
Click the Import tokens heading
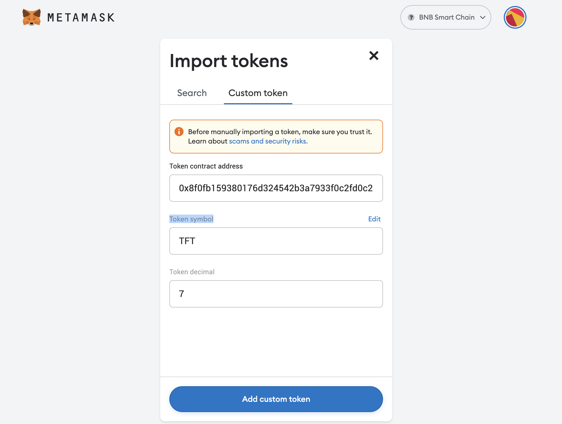(229, 61)
